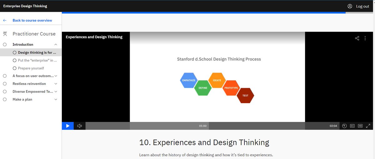Click Stanford d.School Design Thinking Process title
Viewport: 375px width, 159px height.
point(219,59)
